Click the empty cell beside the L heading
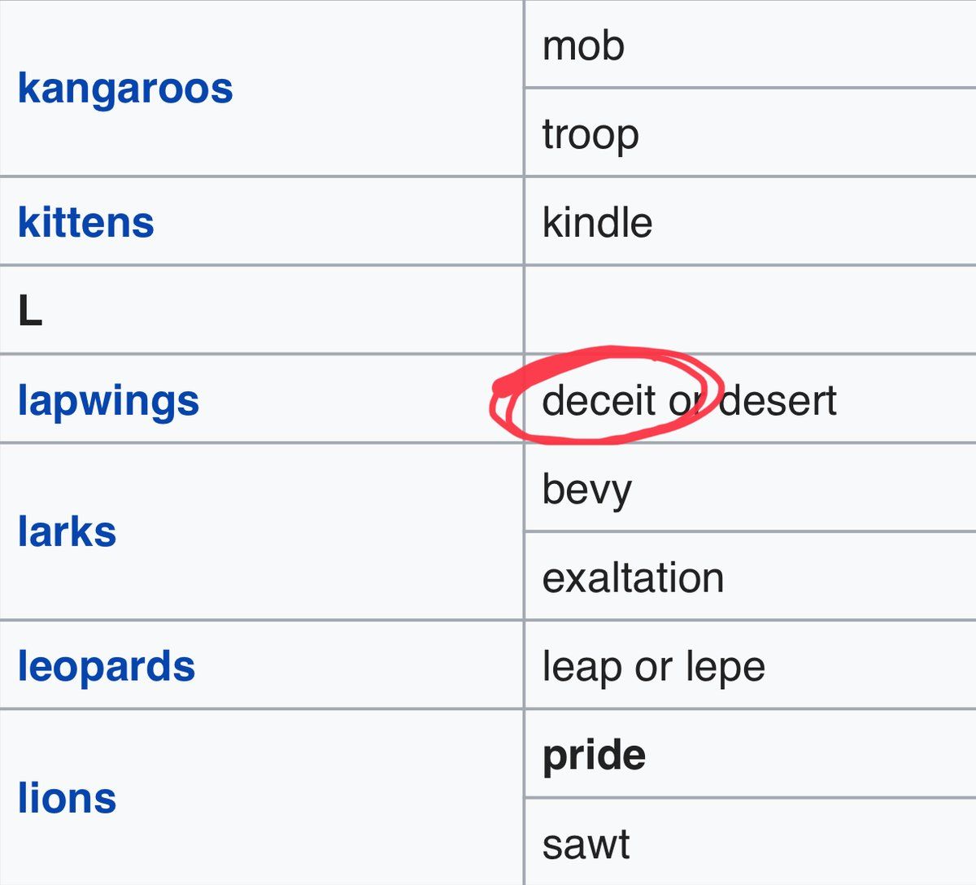 [x=748, y=310]
